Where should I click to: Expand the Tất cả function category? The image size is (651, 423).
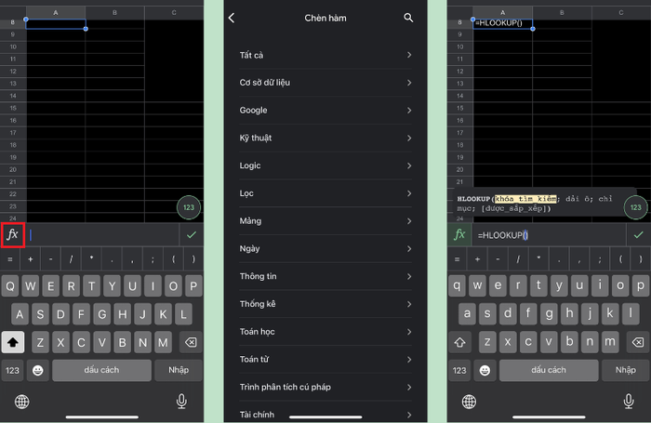(x=325, y=55)
